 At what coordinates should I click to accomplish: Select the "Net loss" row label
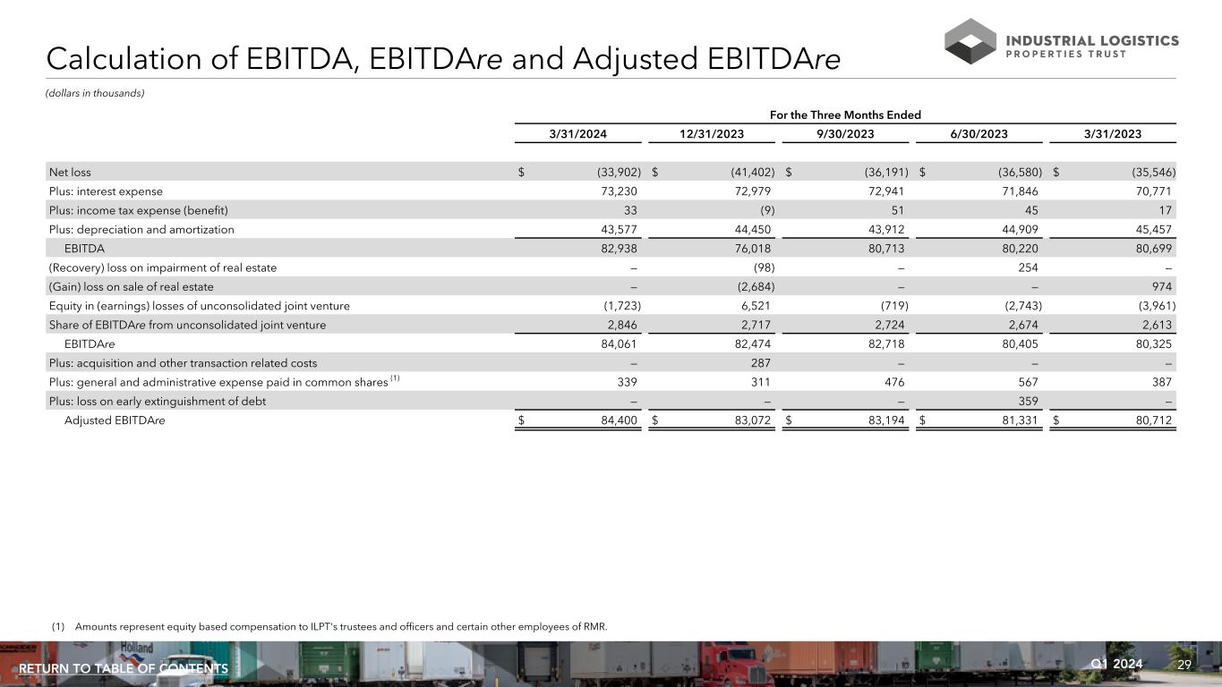[x=70, y=172]
